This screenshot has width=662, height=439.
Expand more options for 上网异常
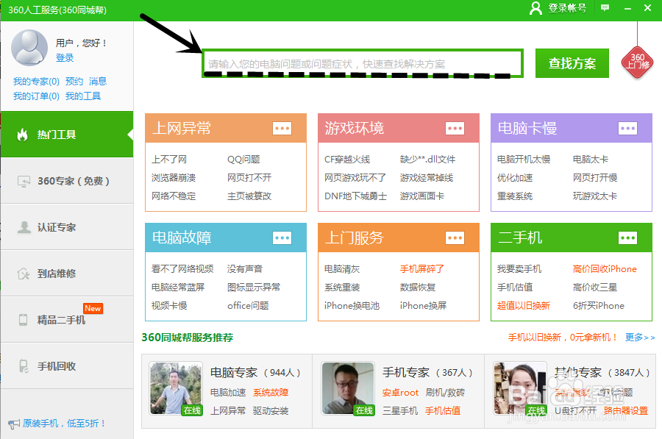click(x=282, y=128)
